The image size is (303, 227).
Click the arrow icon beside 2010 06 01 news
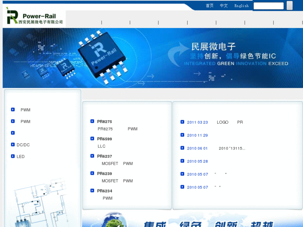[x=182, y=148]
